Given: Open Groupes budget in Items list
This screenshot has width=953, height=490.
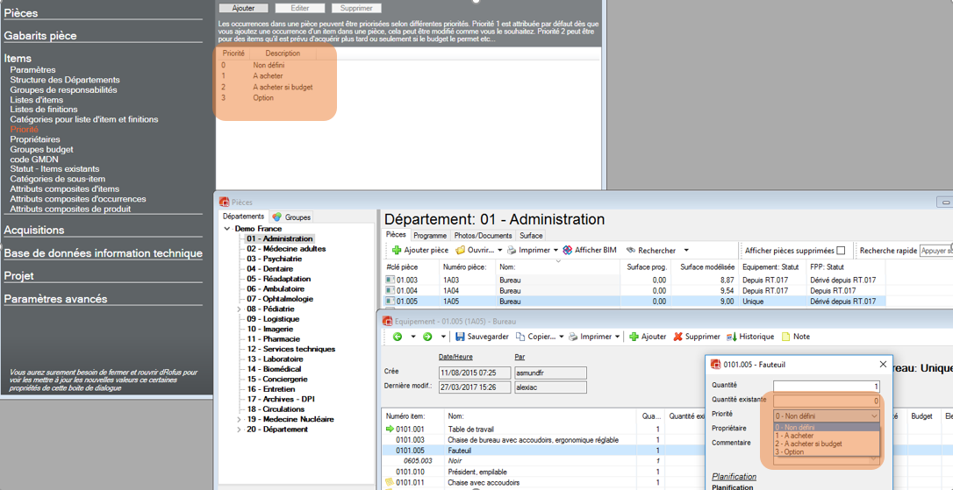Looking at the screenshot, I should coord(41,149).
